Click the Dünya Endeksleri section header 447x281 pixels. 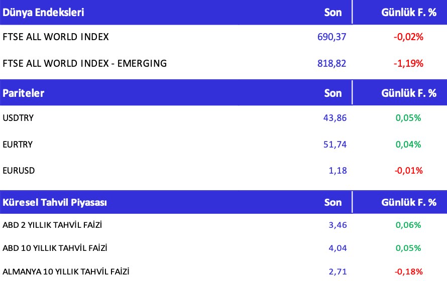point(43,13)
